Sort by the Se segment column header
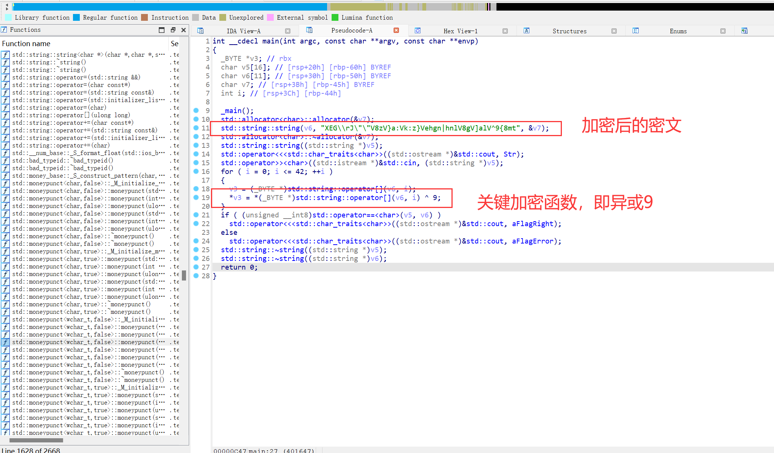The image size is (774, 453). coord(175,43)
